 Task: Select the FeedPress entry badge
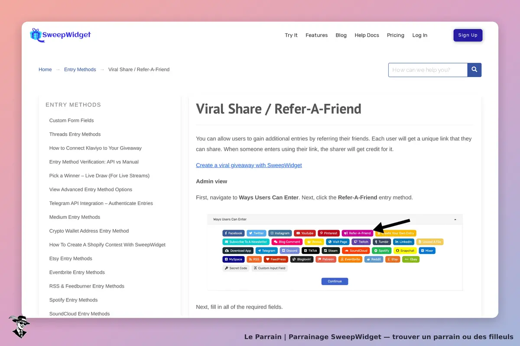pyautogui.click(x=276, y=259)
